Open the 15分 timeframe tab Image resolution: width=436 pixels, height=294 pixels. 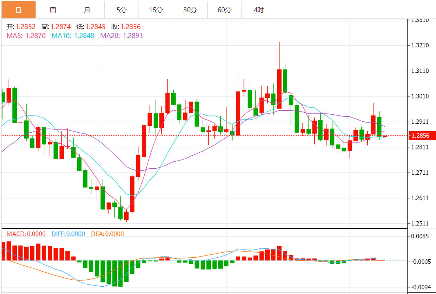pyautogui.click(x=156, y=10)
